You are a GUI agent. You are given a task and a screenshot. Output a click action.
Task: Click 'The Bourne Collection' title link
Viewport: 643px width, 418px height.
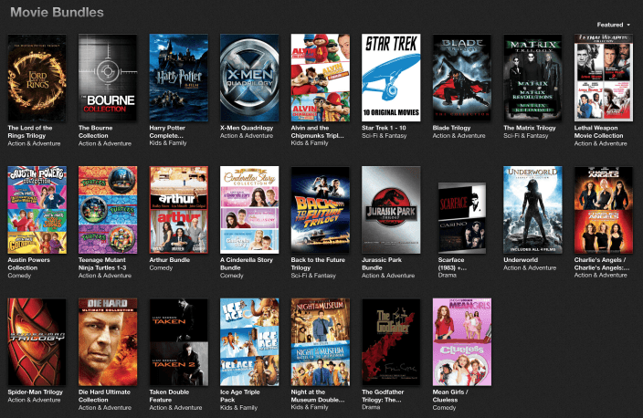[96, 131]
